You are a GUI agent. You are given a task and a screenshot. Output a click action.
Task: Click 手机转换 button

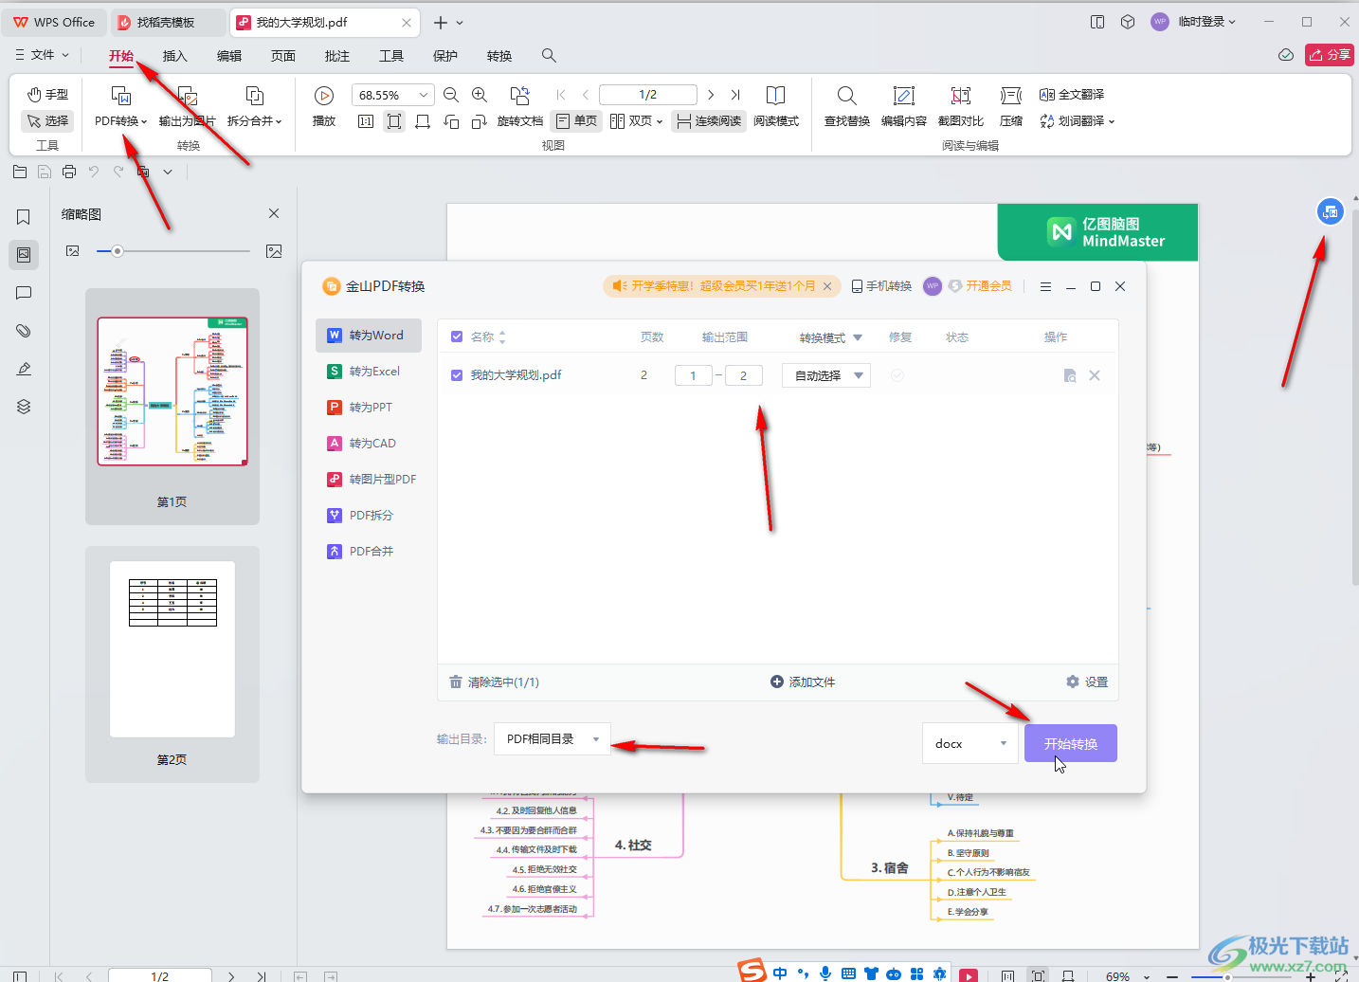[x=881, y=286]
